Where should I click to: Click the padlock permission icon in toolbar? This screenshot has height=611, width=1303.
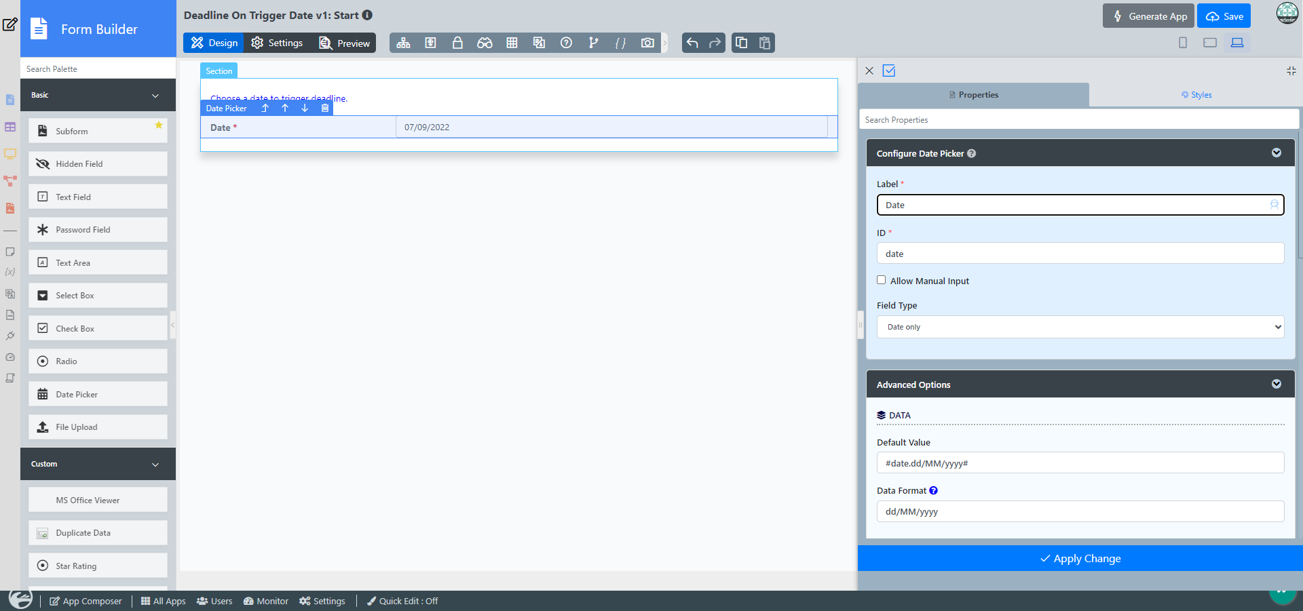point(457,43)
